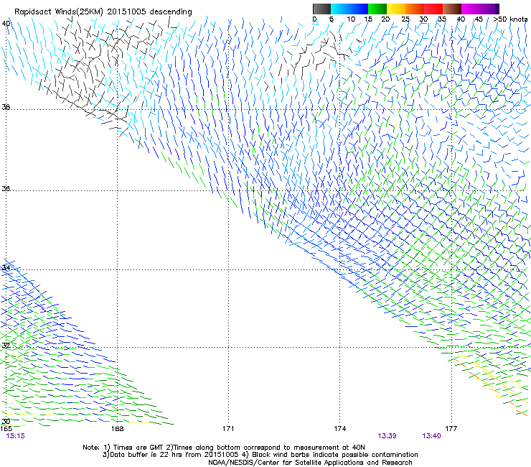This screenshot has height=467, width=531.
Task: Click the orange 25-30 knots legend color
Action: [x=415, y=9]
